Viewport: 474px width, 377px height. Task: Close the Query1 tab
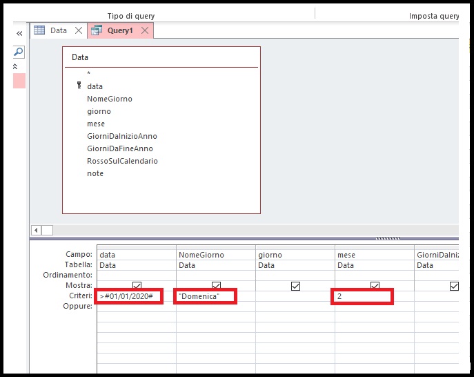coord(145,30)
